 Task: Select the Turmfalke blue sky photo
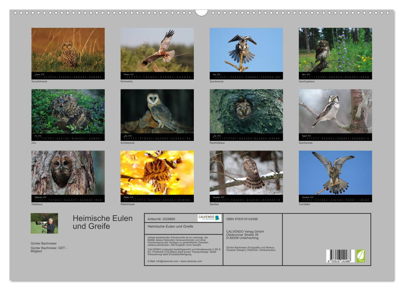[335, 173]
